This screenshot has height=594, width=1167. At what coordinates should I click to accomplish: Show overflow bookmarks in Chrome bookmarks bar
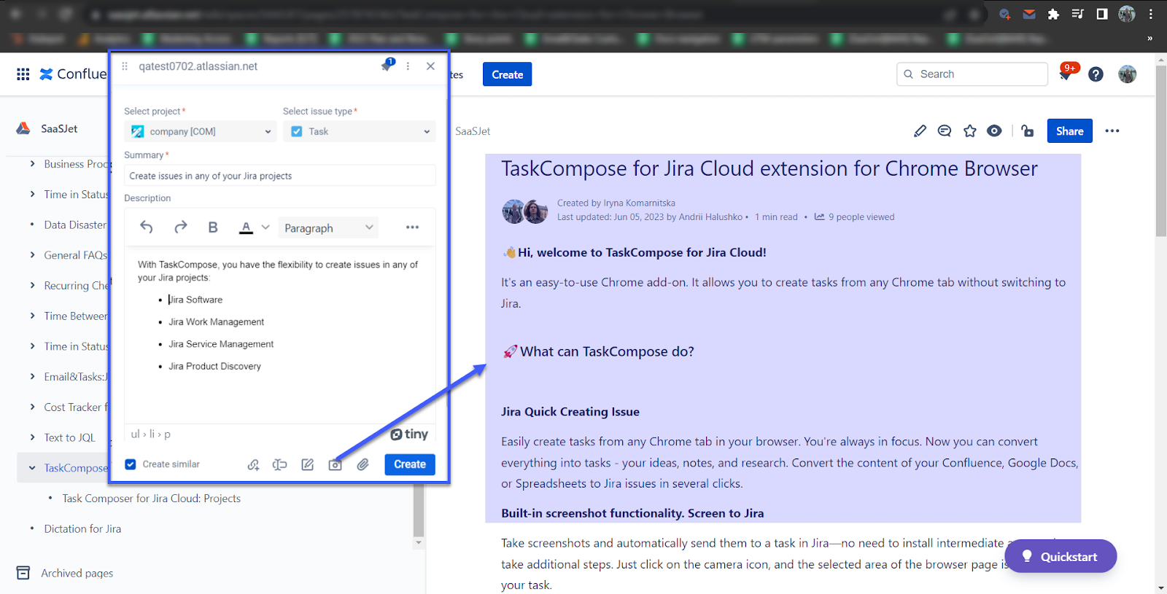(1150, 39)
